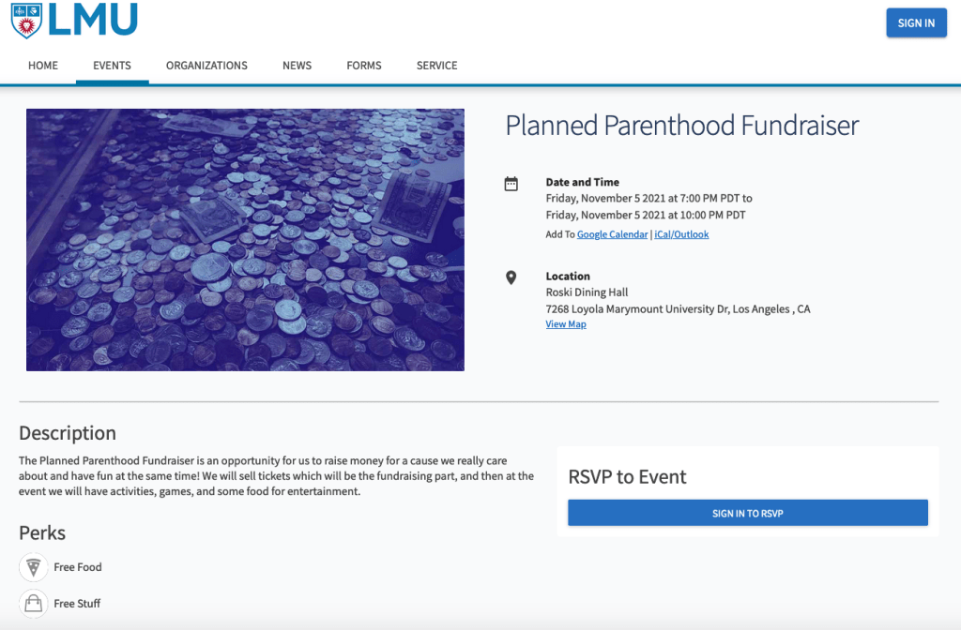Click the Roski Dining Hall location text

click(587, 292)
